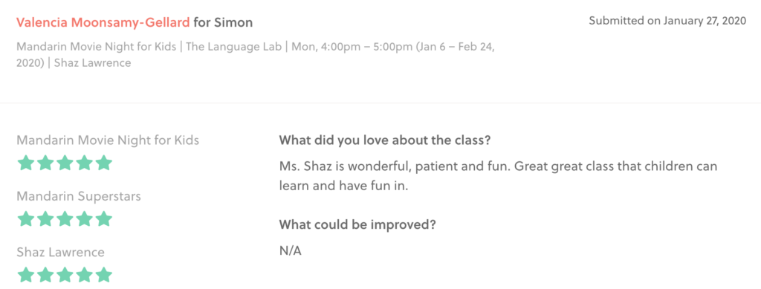The width and height of the screenshot is (761, 289).
Task: Click fifth star under Mandarin Movie Night for Kids
Action: pyautogui.click(x=103, y=163)
